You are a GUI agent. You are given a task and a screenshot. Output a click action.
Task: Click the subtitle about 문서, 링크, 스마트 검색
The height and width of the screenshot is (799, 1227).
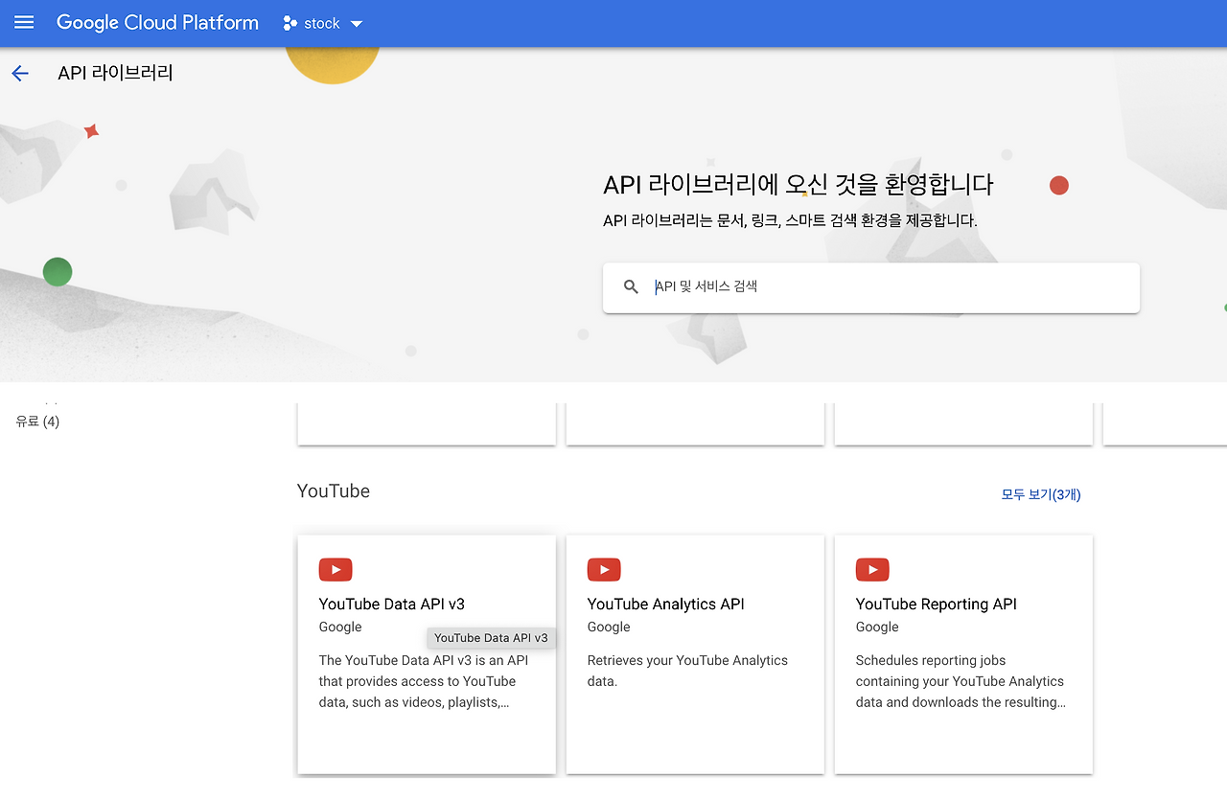(790, 221)
